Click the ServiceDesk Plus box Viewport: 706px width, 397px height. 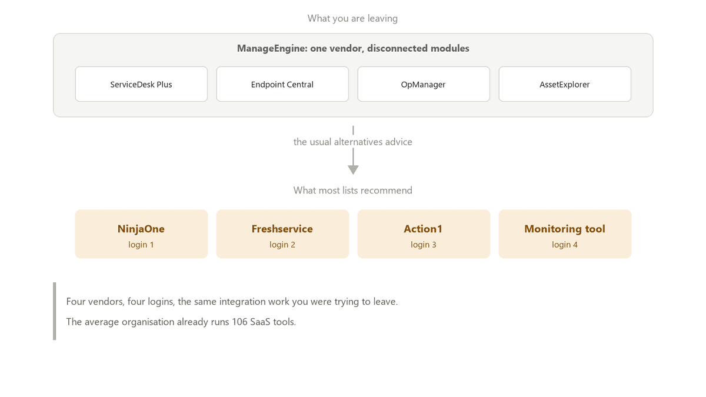coord(141,84)
